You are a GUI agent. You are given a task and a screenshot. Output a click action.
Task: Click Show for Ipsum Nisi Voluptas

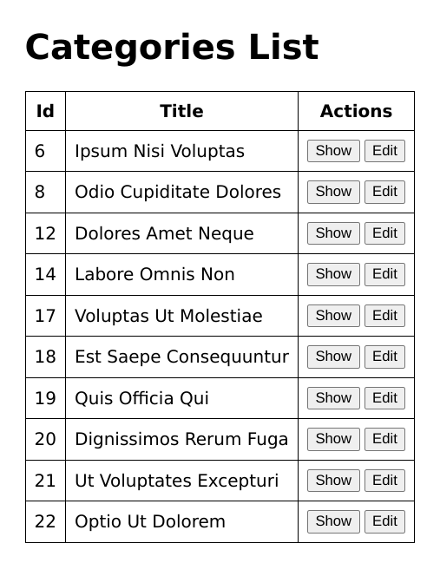click(333, 151)
